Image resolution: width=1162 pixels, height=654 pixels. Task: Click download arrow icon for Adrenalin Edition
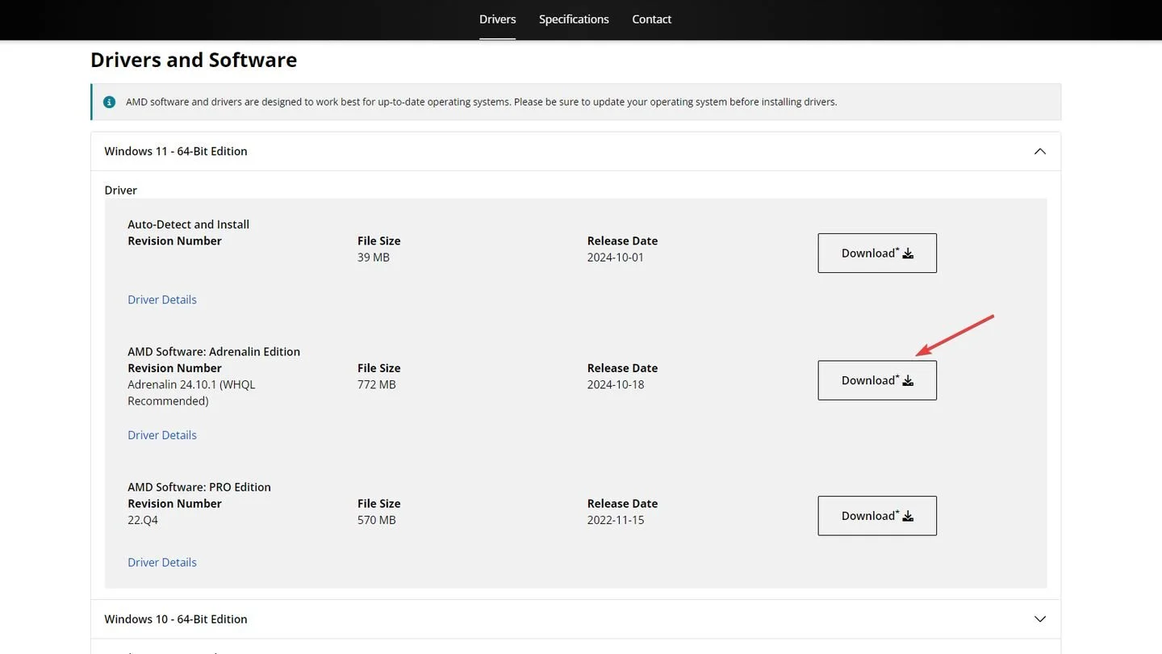tap(908, 381)
